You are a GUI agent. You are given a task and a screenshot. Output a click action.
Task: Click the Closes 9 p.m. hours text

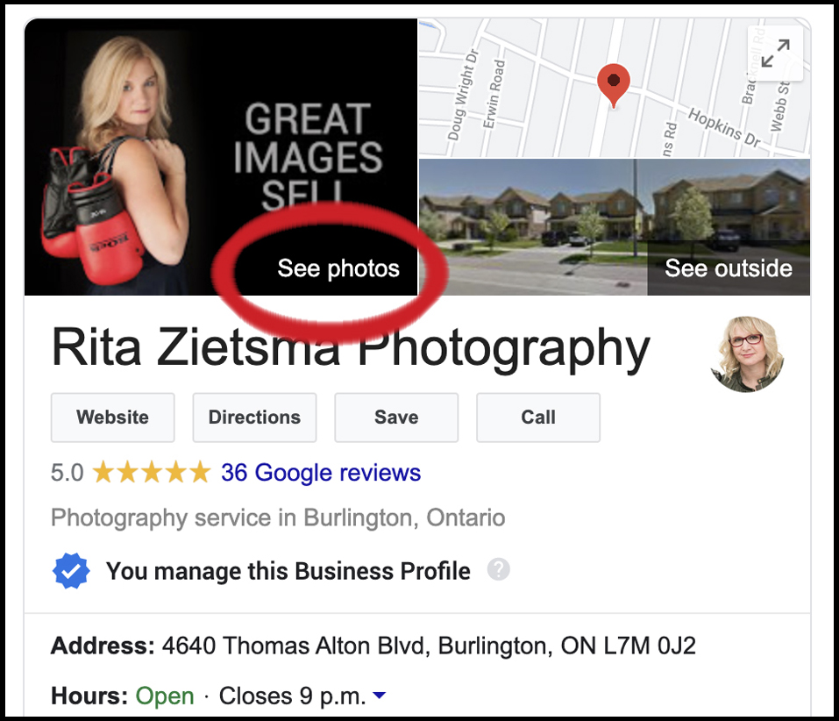point(293,696)
